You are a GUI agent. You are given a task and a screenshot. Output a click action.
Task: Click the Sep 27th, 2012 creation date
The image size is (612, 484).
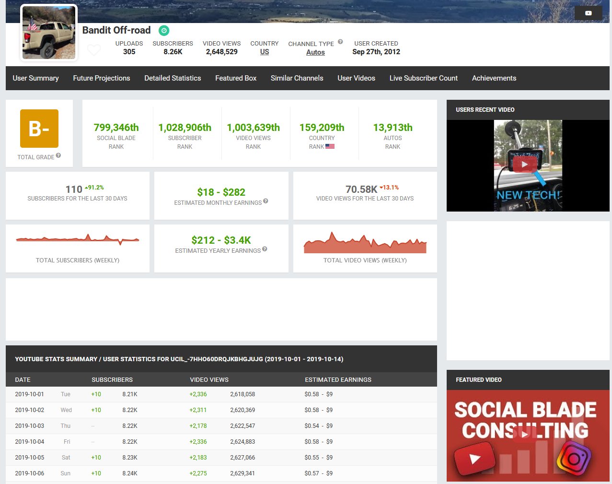(x=376, y=52)
